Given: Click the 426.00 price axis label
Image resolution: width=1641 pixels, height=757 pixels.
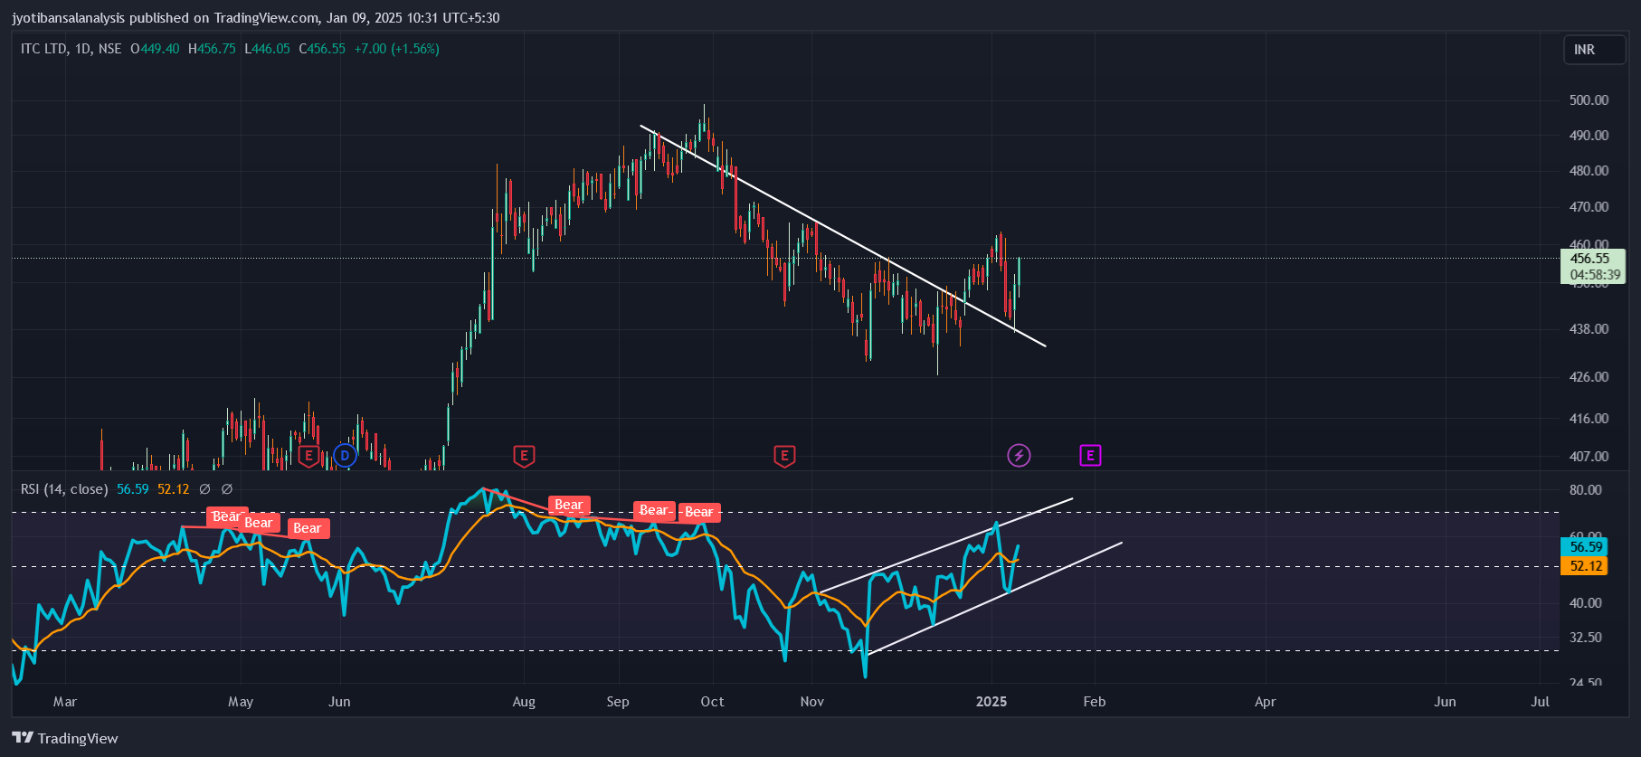Looking at the screenshot, I should [x=1589, y=377].
